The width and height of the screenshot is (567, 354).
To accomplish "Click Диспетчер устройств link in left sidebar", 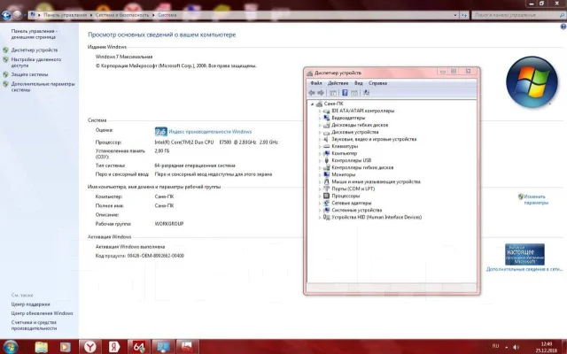I will (x=35, y=50).
